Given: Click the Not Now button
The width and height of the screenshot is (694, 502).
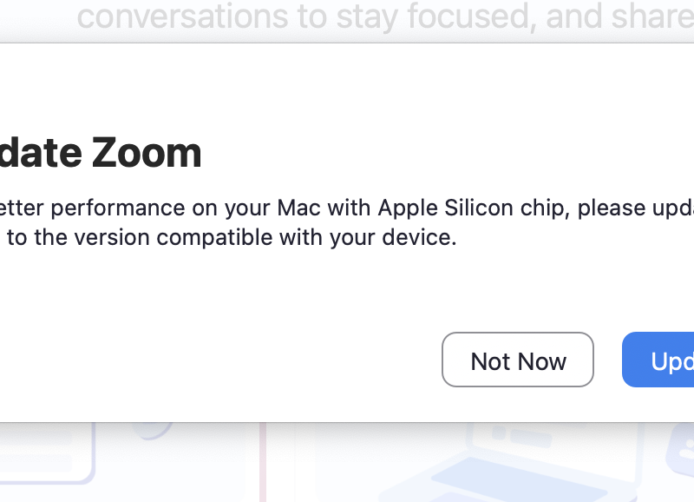Looking at the screenshot, I should [518, 360].
